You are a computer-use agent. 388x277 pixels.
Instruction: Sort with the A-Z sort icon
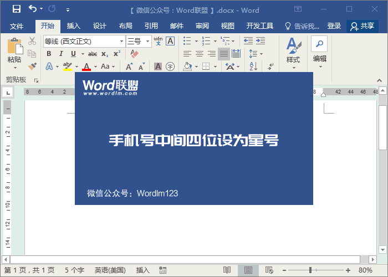(253, 66)
